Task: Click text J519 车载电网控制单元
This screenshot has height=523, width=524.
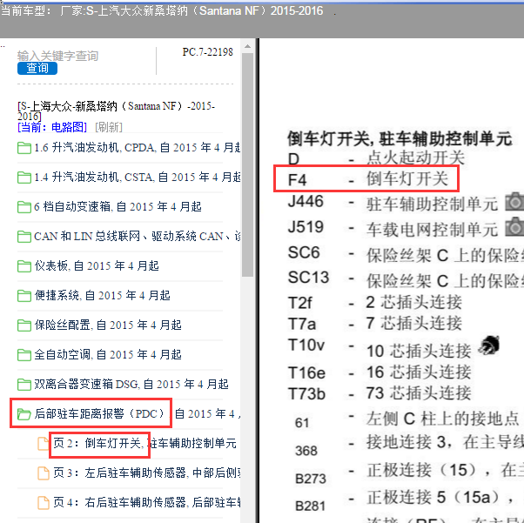Action: click(393, 228)
